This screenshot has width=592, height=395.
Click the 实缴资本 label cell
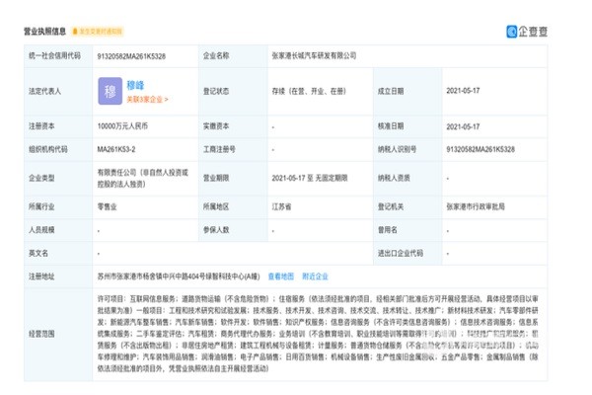coord(233,126)
